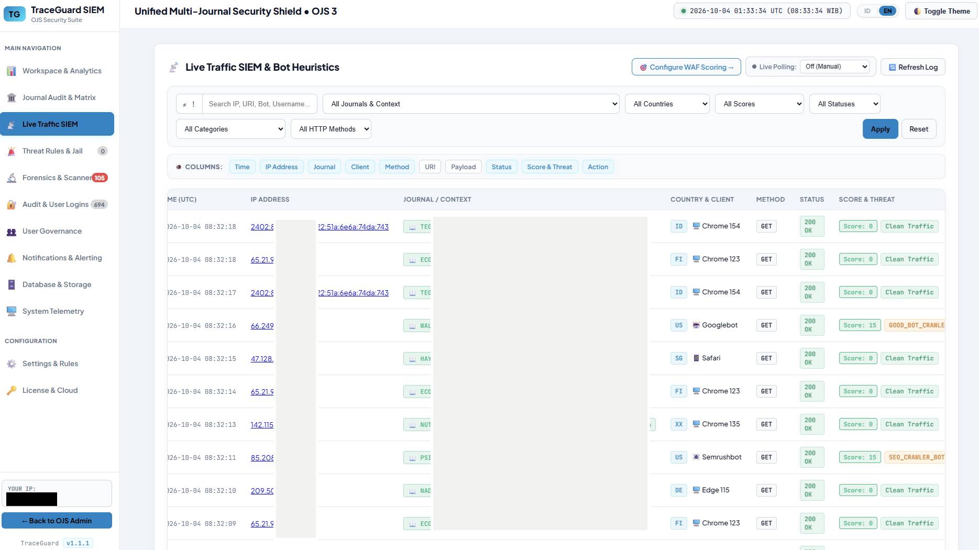The height and width of the screenshot is (550, 979).
Task: Click the Search IP, URI, Bot input field
Action: (x=260, y=104)
